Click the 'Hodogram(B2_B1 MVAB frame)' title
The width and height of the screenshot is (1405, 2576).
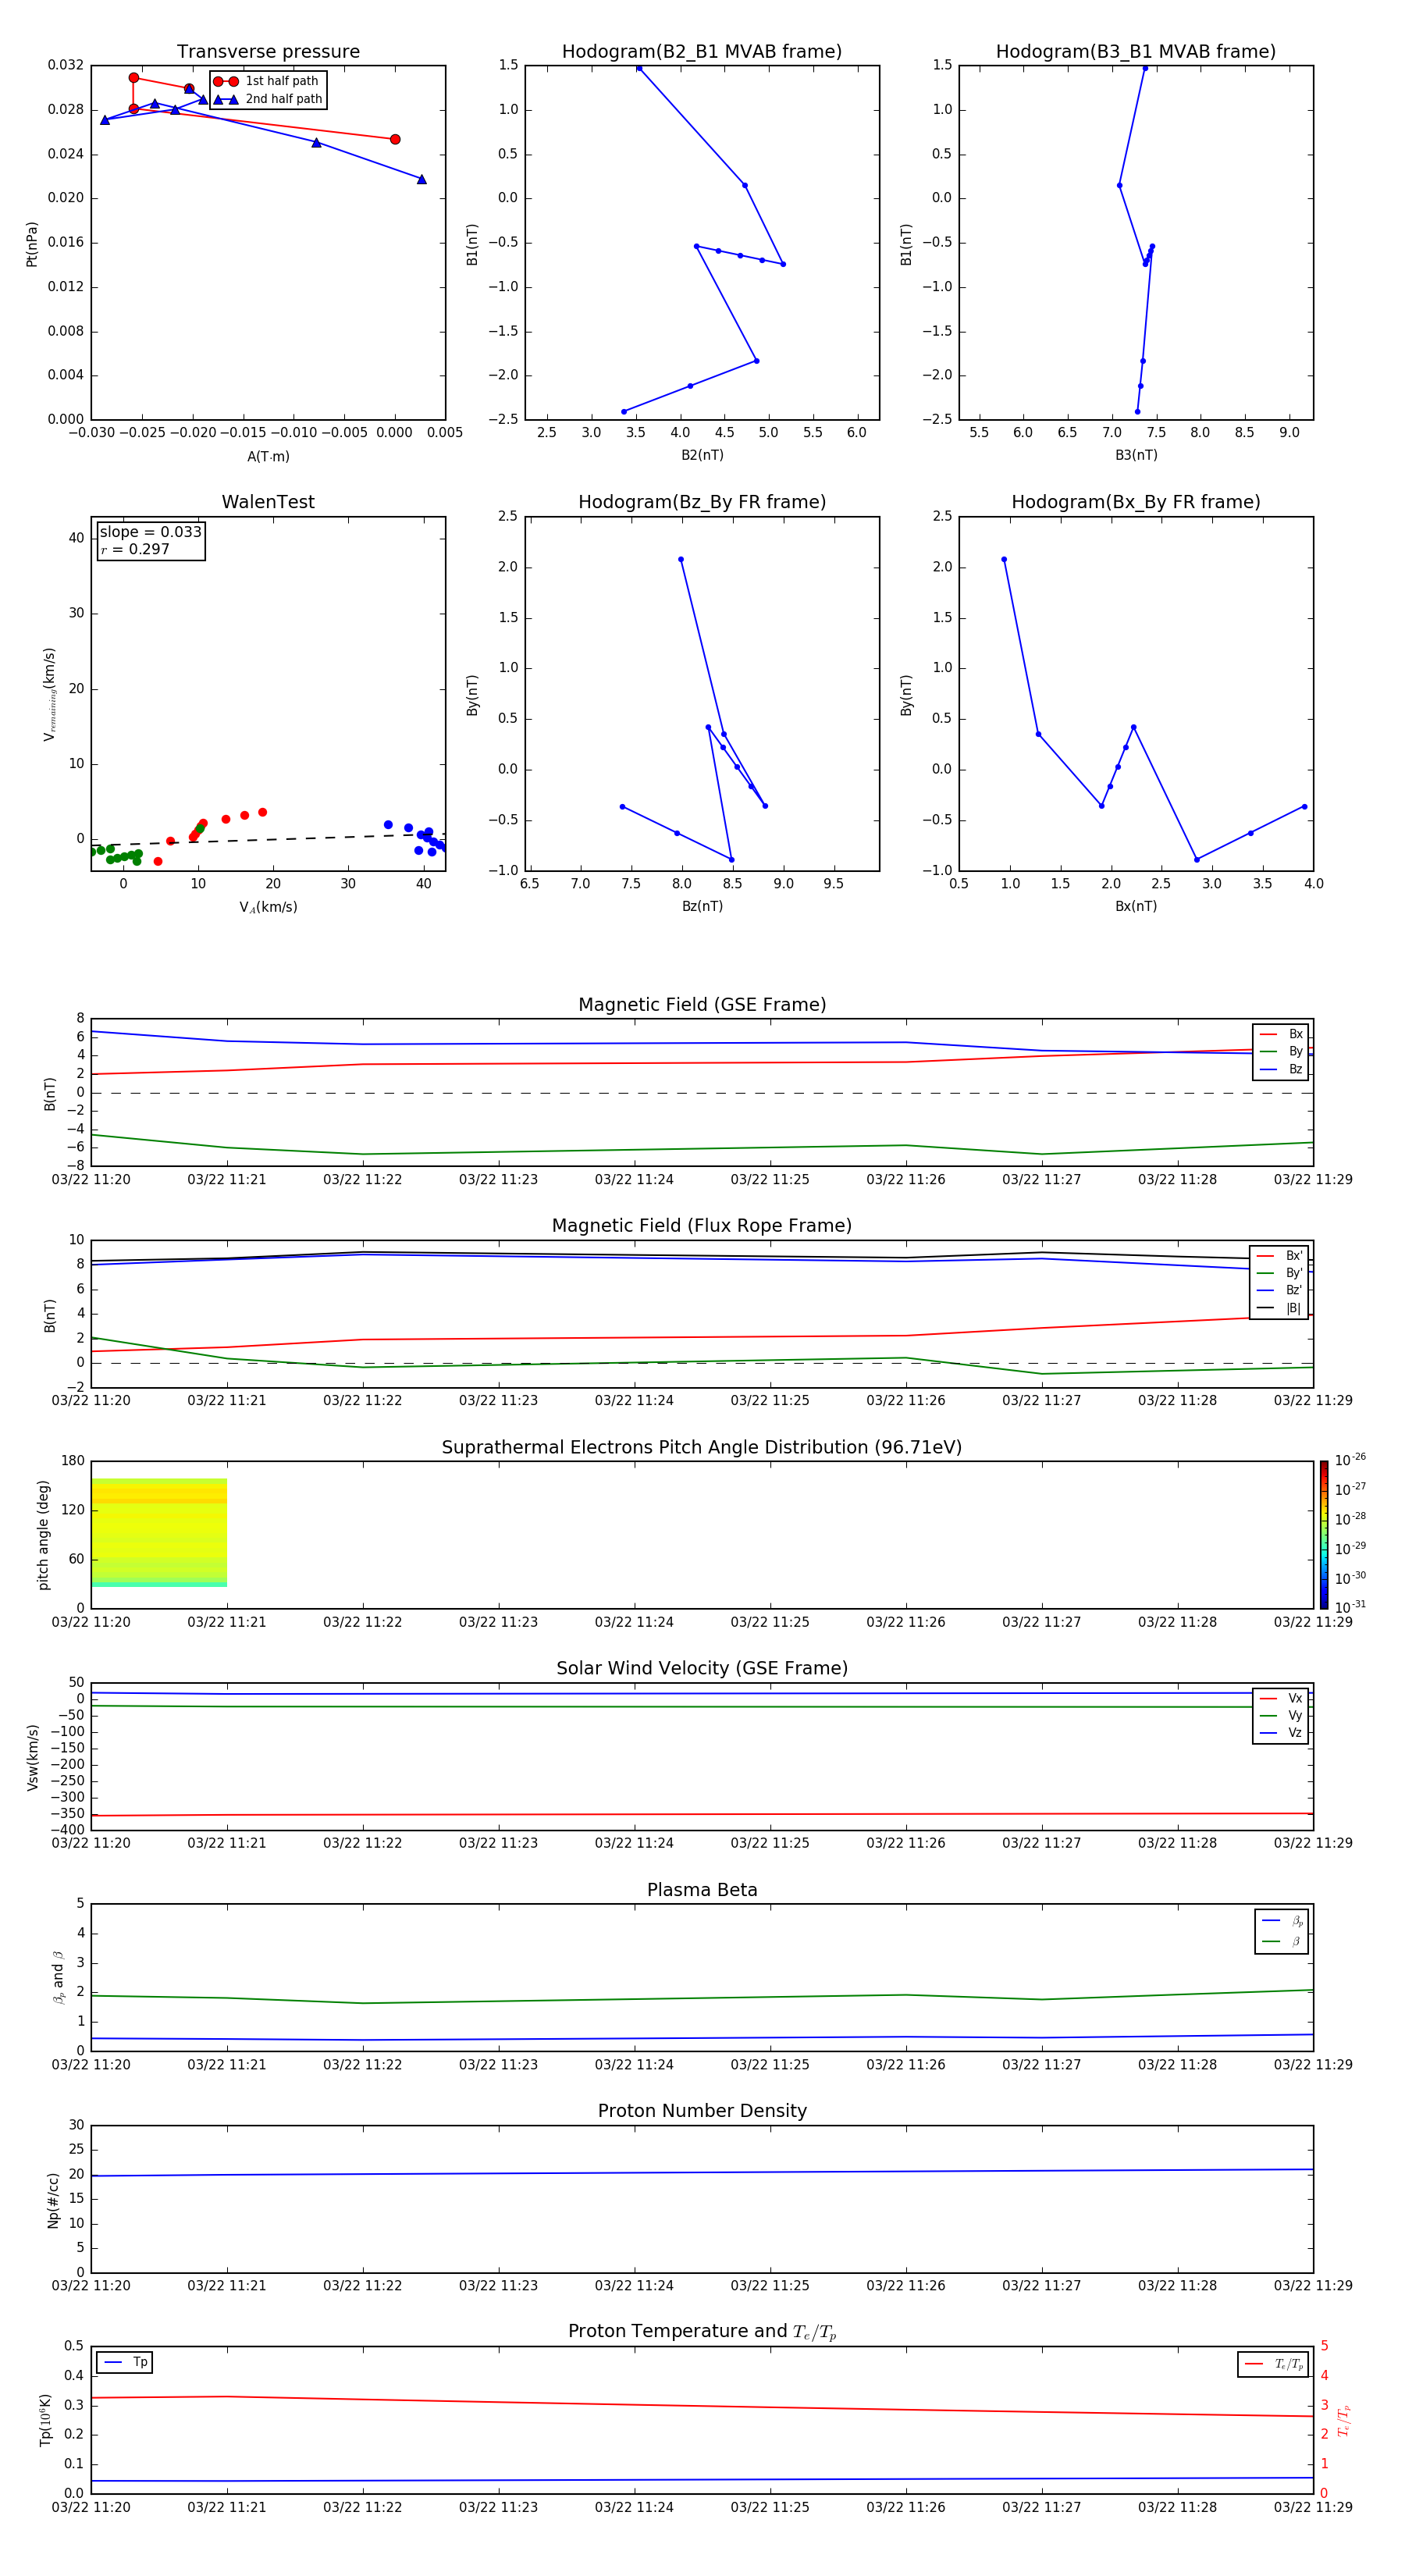[x=702, y=52]
